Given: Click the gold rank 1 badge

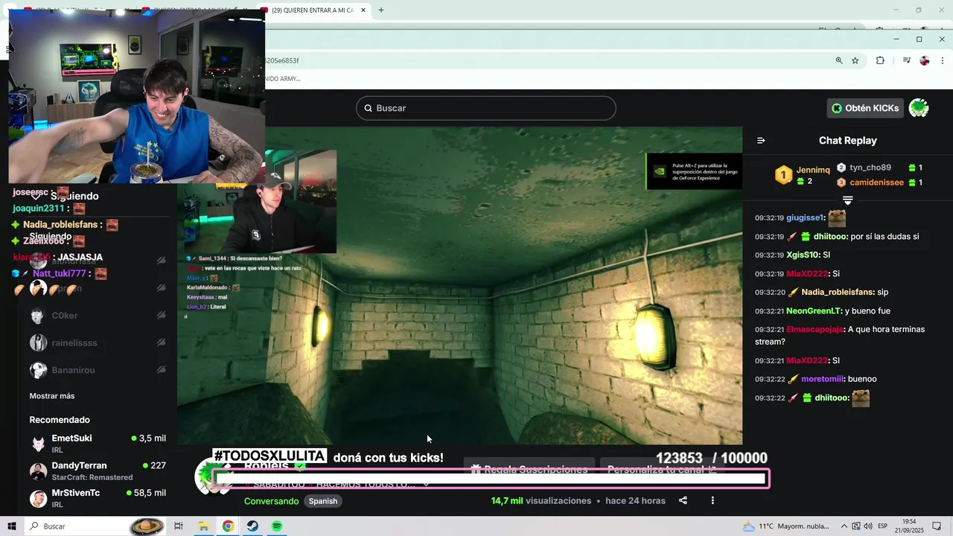Looking at the screenshot, I should point(783,175).
